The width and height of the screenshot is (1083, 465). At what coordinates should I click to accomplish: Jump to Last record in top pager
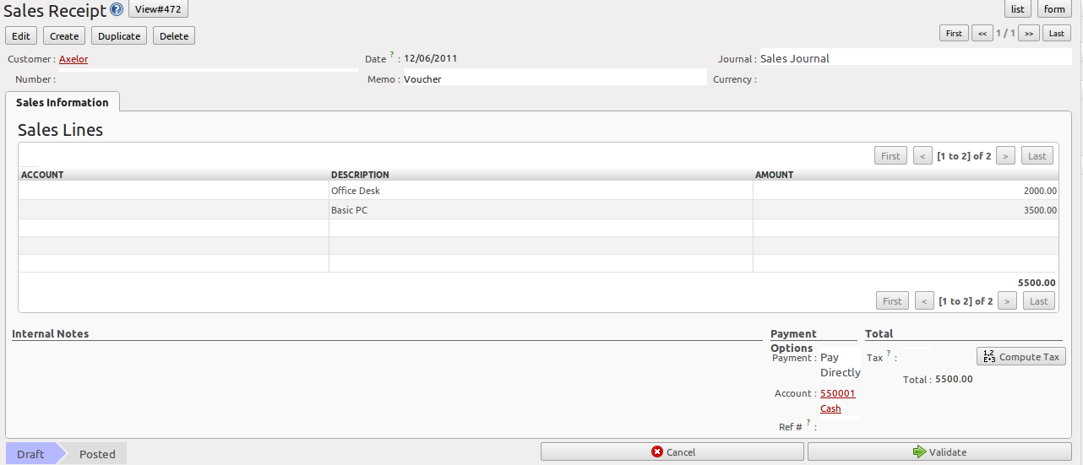point(1057,34)
